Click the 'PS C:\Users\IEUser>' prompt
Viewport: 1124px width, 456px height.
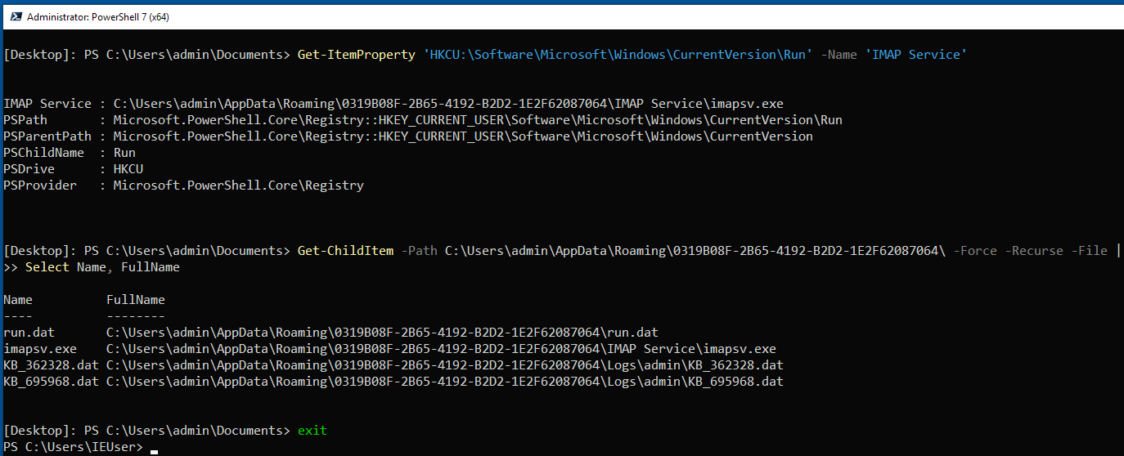[x=73, y=447]
